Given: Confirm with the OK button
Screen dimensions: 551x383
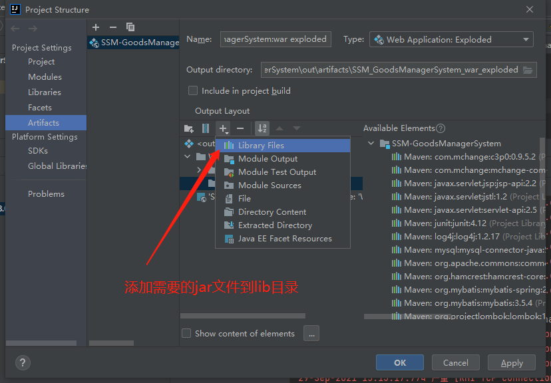Looking at the screenshot, I should 399,362.
